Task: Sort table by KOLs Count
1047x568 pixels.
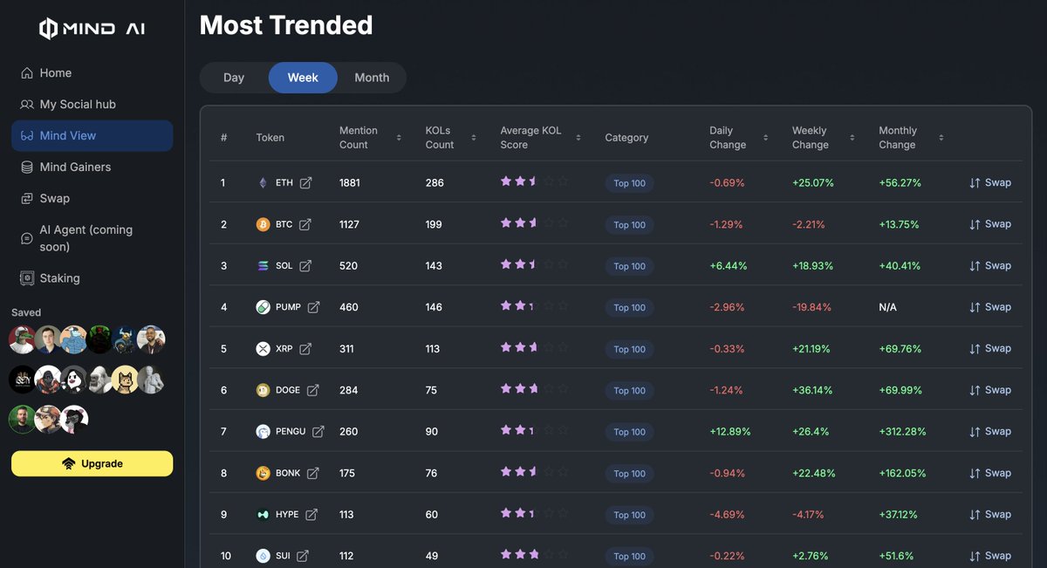Action: tap(474, 138)
